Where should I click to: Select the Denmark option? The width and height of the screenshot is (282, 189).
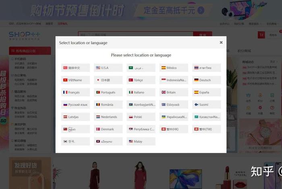pos(108,129)
